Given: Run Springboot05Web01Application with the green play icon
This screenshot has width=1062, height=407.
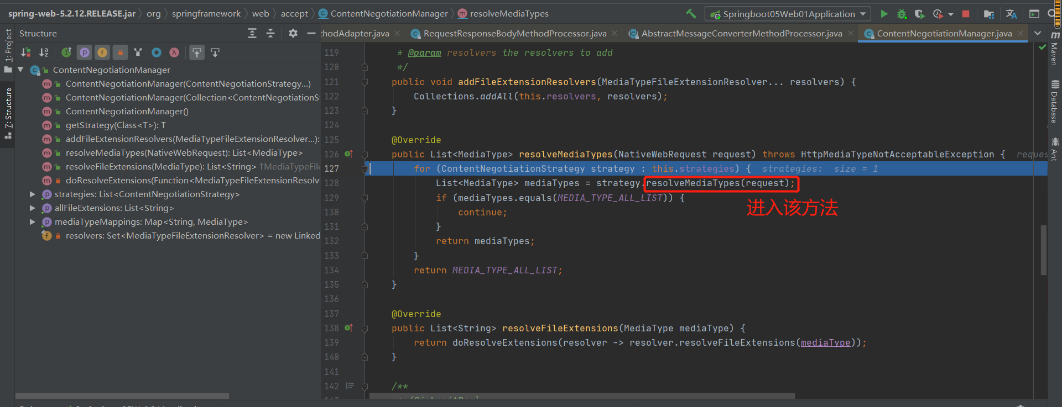Looking at the screenshot, I should [884, 14].
